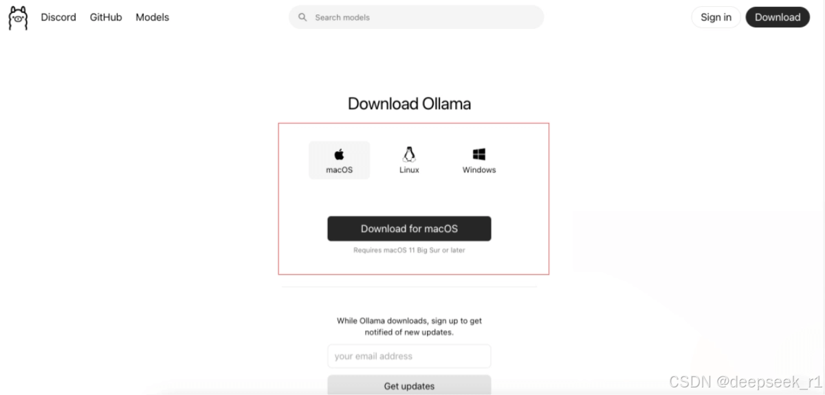Click the Sign in button

716,17
